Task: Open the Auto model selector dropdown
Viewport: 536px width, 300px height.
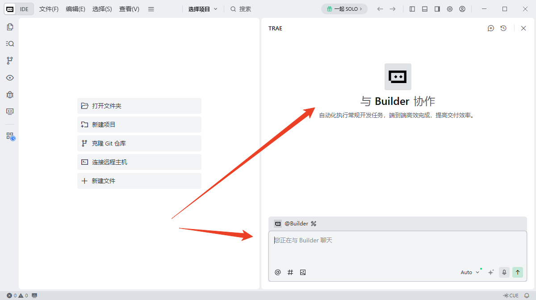Action: coord(470,272)
